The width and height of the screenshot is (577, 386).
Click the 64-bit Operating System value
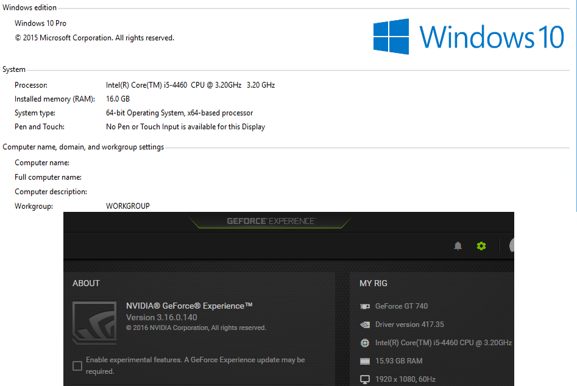(180, 113)
